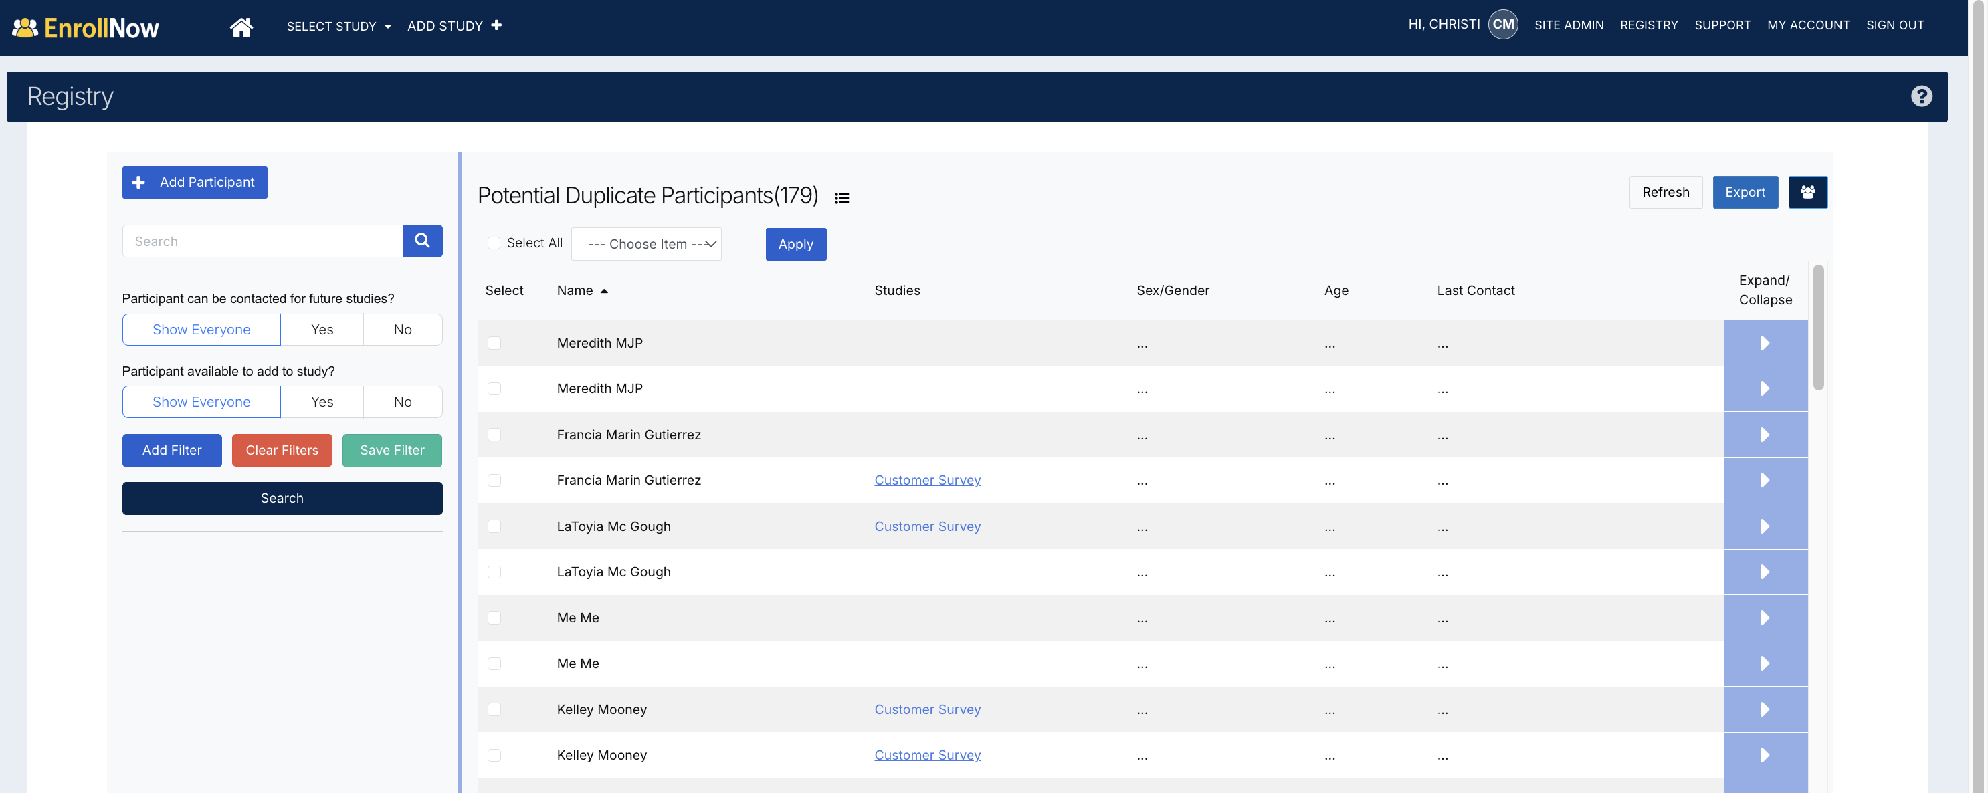
Task: Expand the second Me Me row
Action: 1766,664
